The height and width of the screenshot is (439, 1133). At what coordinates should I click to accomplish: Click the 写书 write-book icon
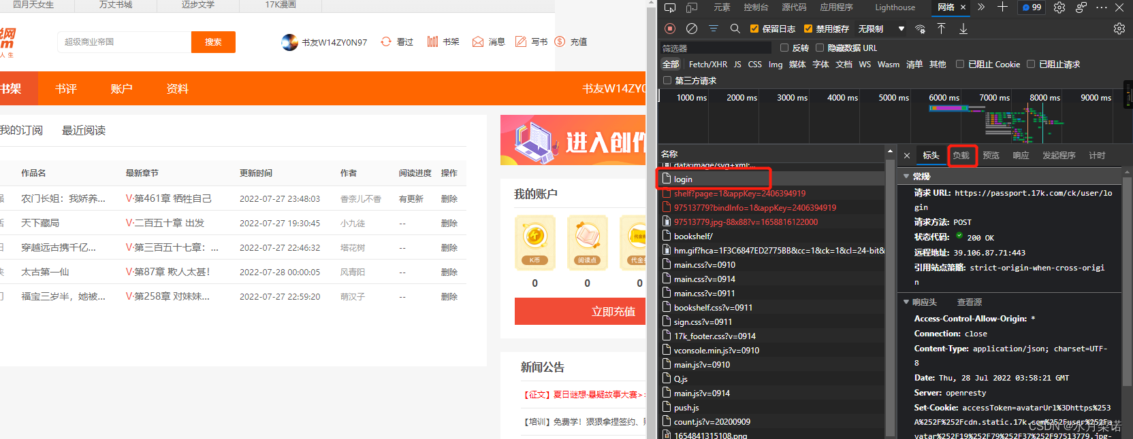(x=521, y=41)
